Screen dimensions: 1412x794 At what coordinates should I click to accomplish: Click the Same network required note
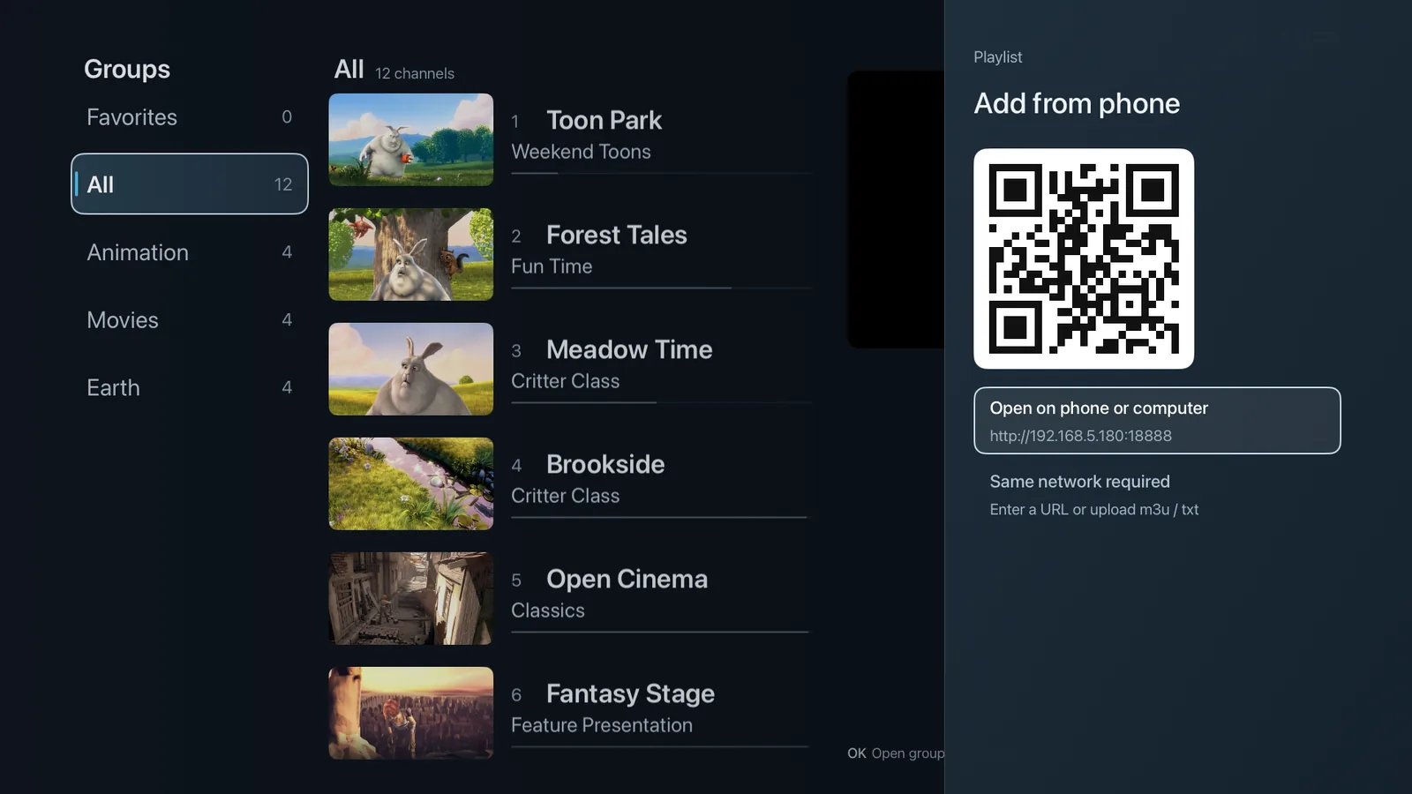coord(1079,482)
